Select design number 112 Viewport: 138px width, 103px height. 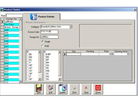point(12,58)
